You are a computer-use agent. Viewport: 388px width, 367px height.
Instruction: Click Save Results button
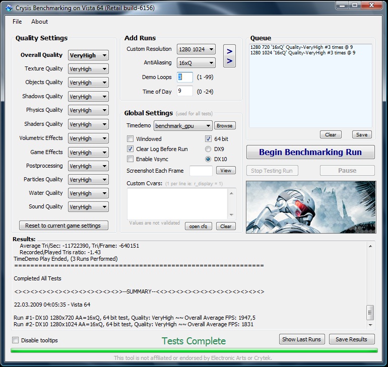tap(352, 339)
